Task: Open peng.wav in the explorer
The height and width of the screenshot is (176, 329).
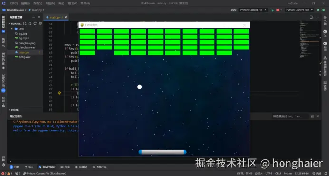Action: pyautogui.click(x=25, y=57)
